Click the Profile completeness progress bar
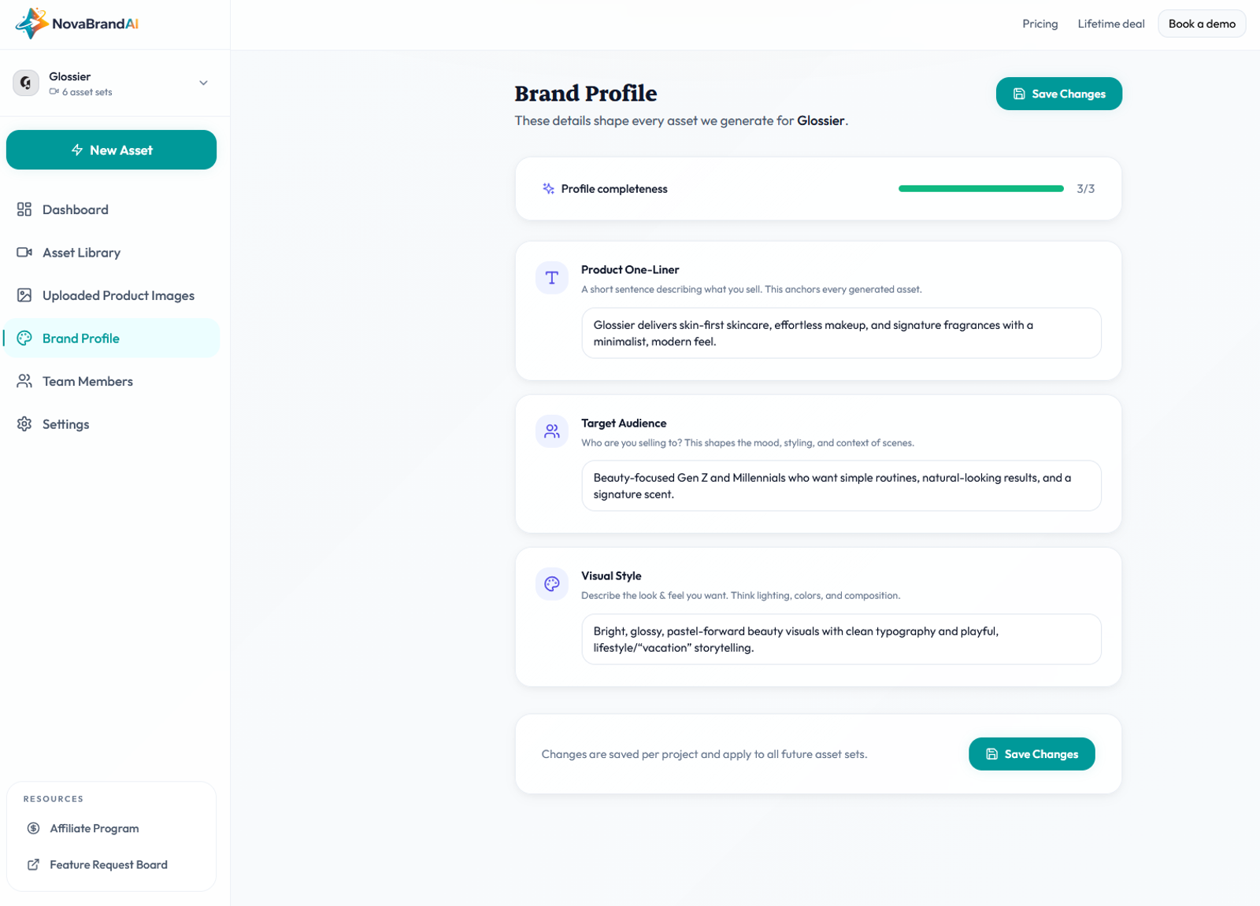Viewport: 1260px width, 906px height. point(980,188)
